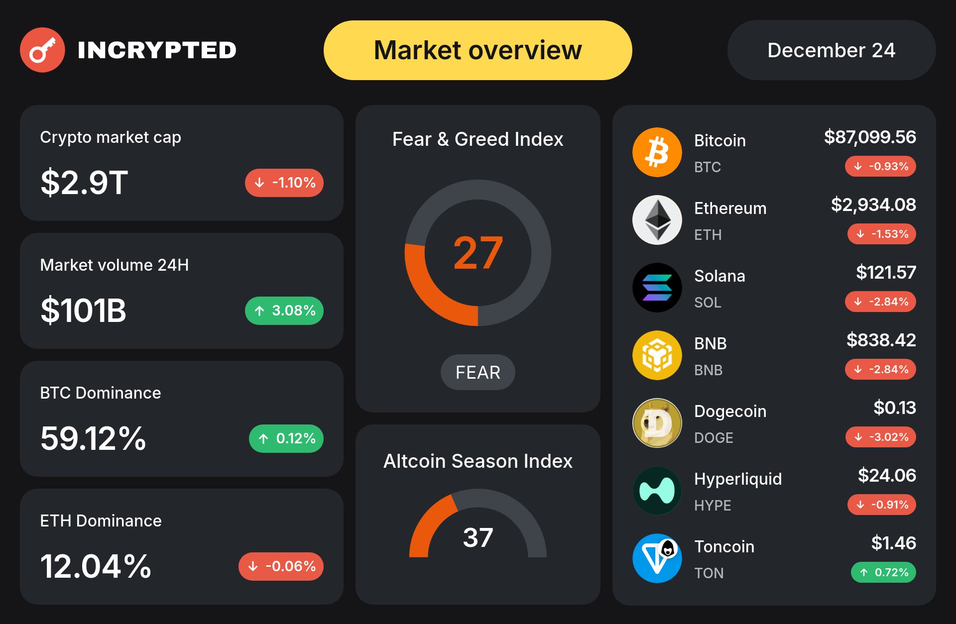Click the market volume 3.08% badge
Image resolution: width=956 pixels, height=624 pixels.
[284, 311]
